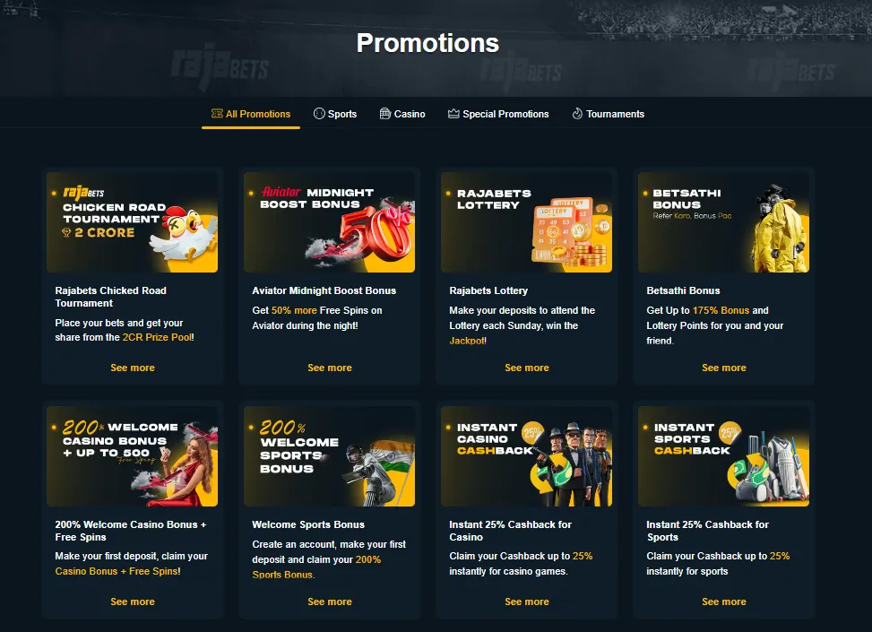Click the crown icon beside Special Promotions
Viewport: 872px width, 632px height.
pos(453,114)
